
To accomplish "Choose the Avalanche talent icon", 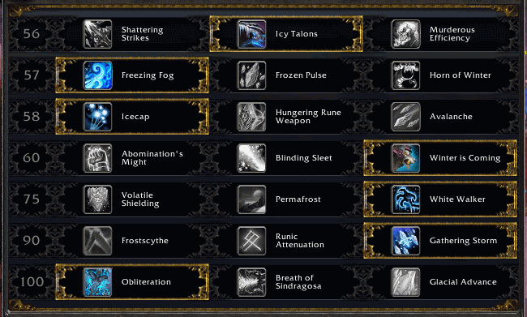I will click(405, 117).
